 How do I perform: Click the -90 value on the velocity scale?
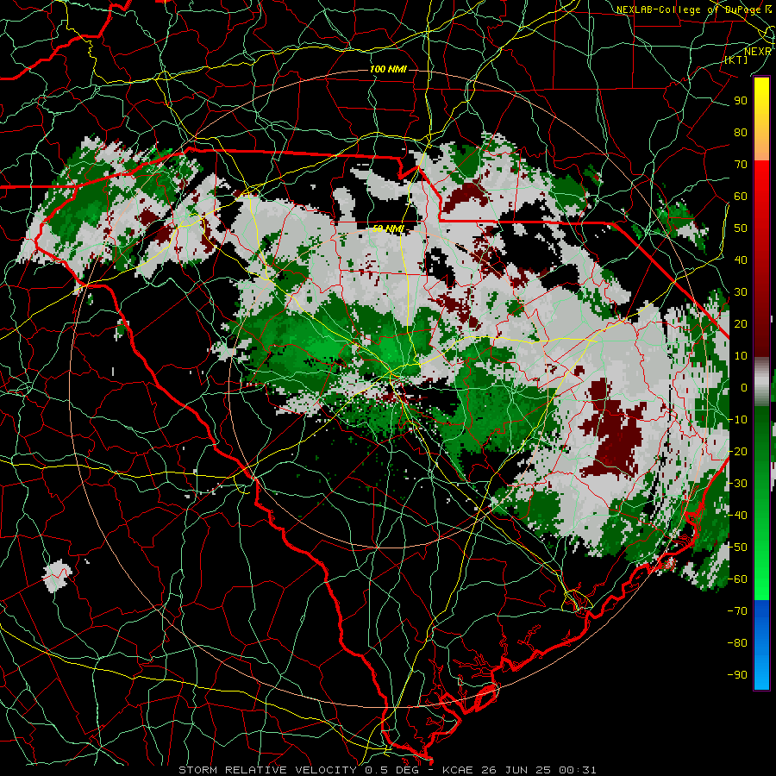737,675
